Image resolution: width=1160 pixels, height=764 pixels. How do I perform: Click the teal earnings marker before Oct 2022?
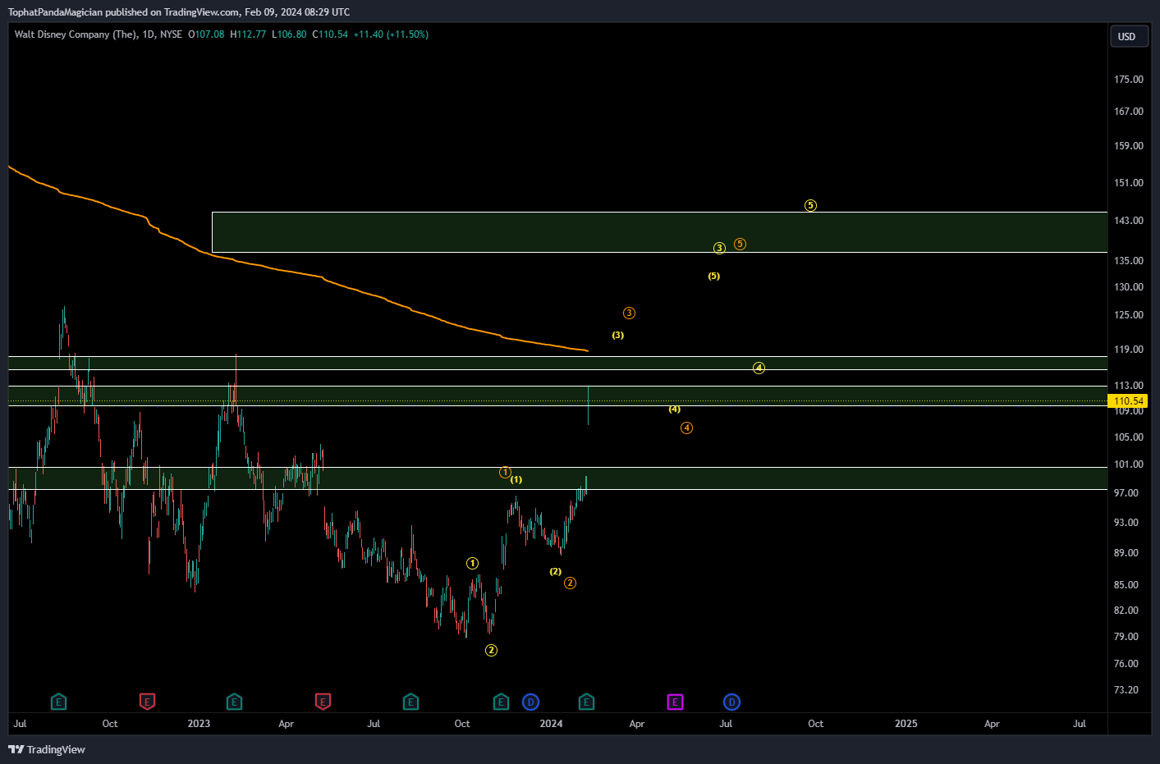point(58,702)
